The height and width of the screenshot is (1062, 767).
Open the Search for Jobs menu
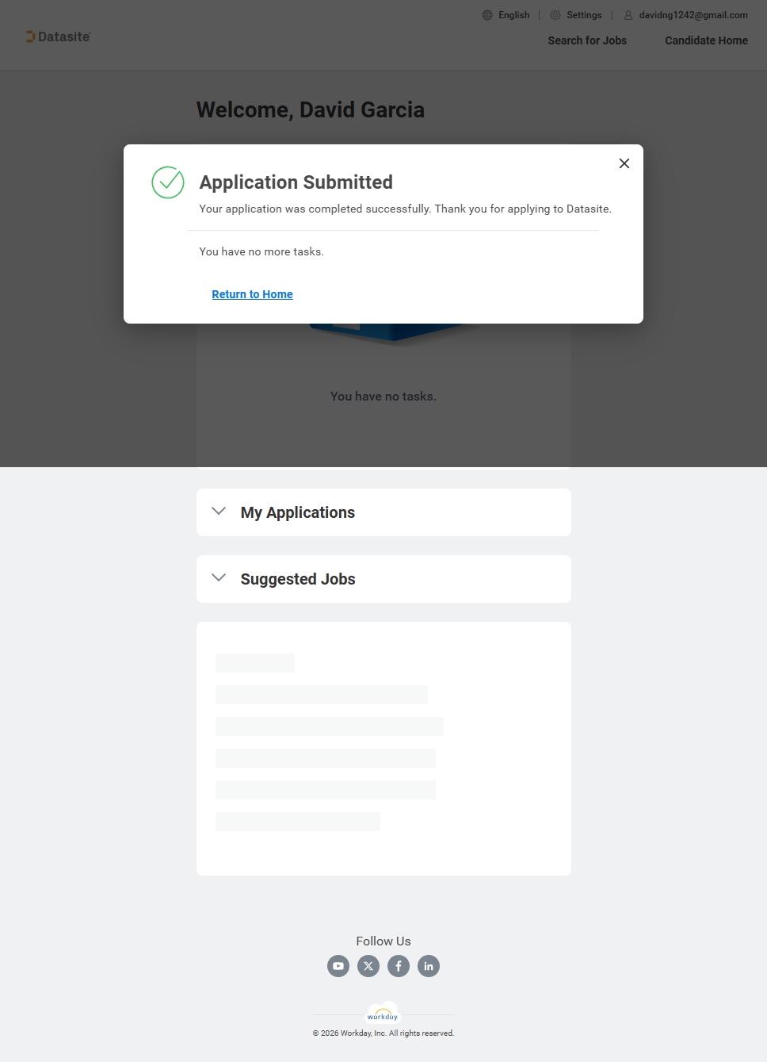(x=587, y=40)
